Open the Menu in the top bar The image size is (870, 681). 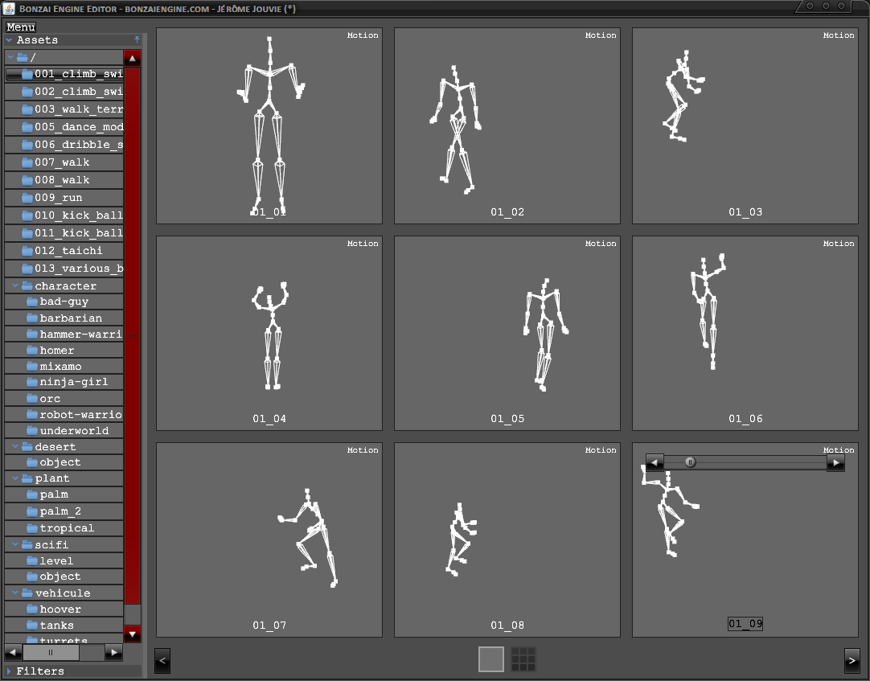(x=21, y=27)
